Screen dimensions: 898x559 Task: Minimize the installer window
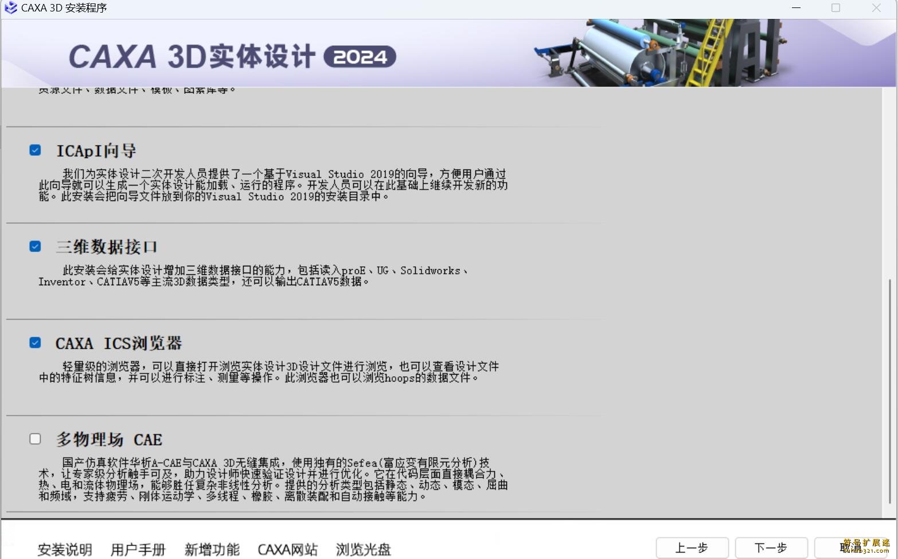pyautogui.click(x=796, y=7)
